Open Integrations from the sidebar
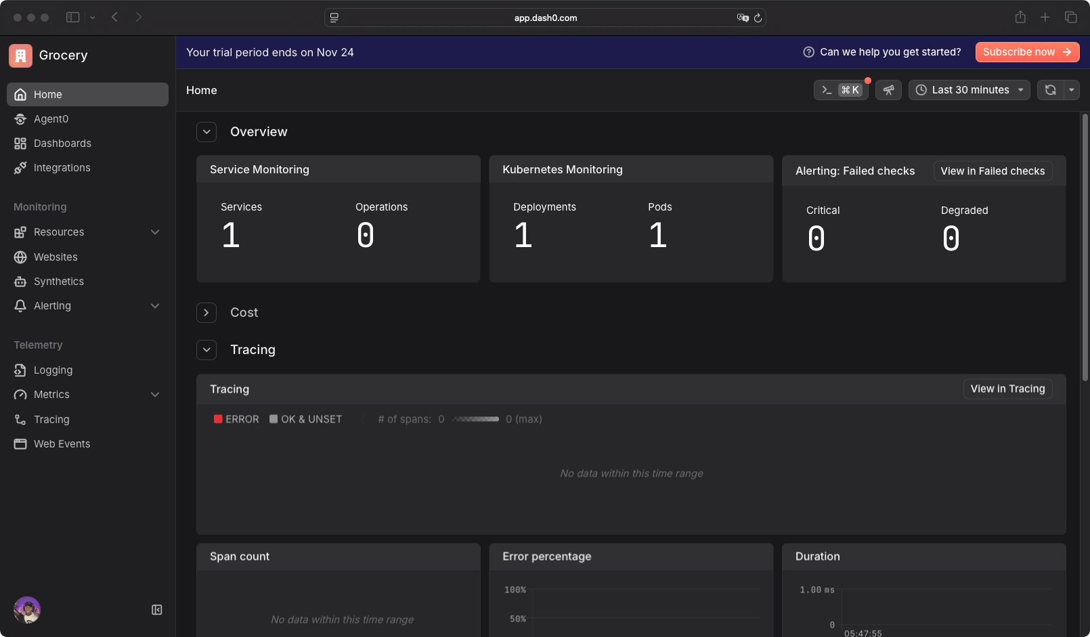This screenshot has height=637, width=1090. coord(62,167)
